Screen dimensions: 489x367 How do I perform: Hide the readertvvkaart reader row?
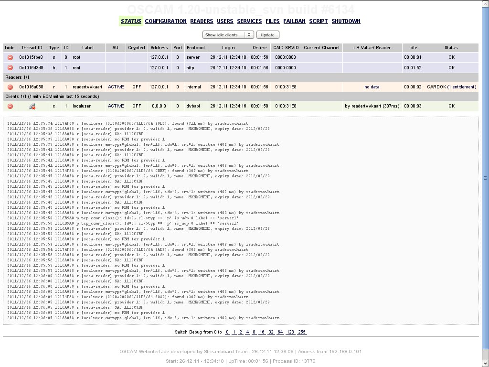pos(10,87)
